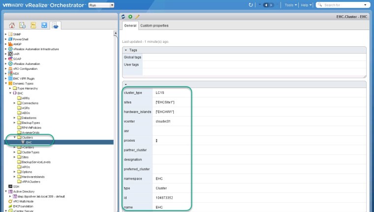Open the Workflows view tab icon
The height and width of the screenshot is (212, 374).
(44, 25)
